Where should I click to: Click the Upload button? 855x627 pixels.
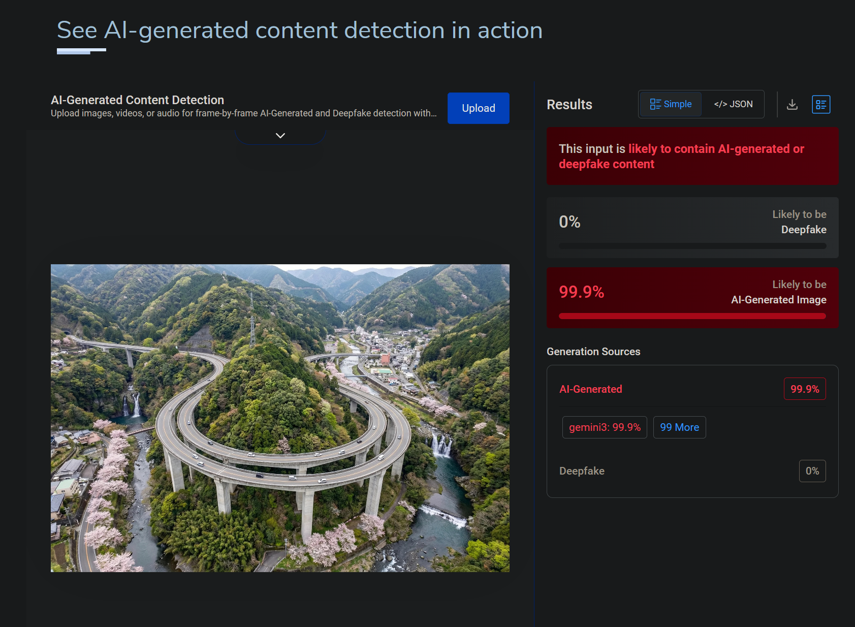pyautogui.click(x=479, y=108)
